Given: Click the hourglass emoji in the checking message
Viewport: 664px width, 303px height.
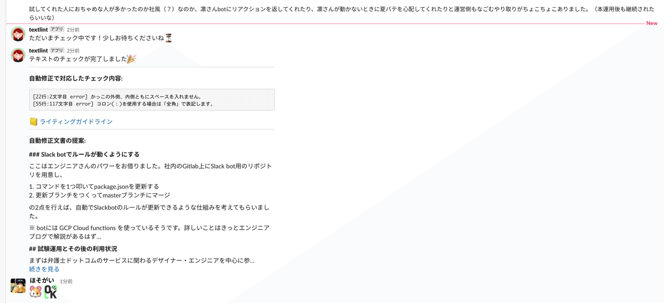Looking at the screenshot, I should pyautogui.click(x=169, y=38).
